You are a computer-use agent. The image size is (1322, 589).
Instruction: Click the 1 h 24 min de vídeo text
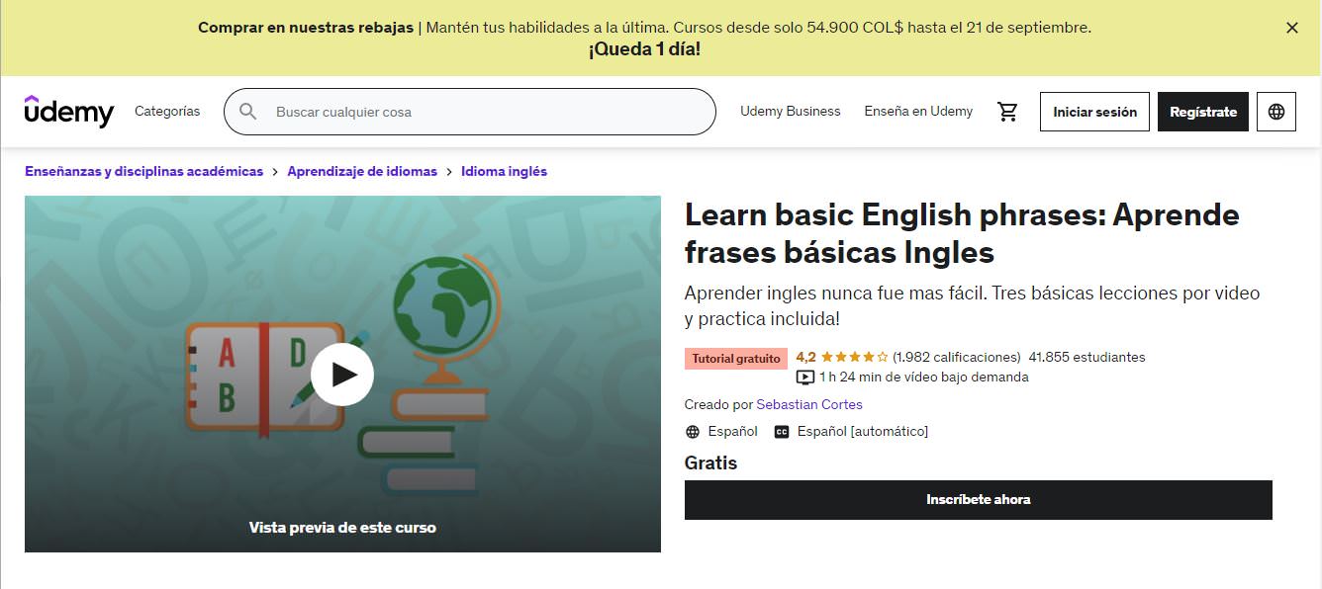click(x=924, y=377)
